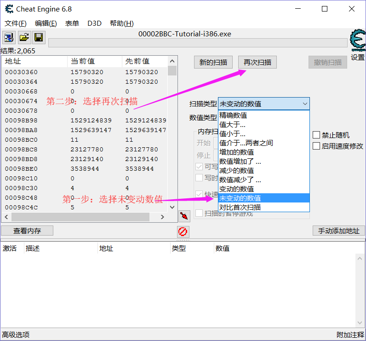The width and height of the screenshot is (366, 341).
Task: Open the process selection computer icon
Action: (x=9, y=37)
